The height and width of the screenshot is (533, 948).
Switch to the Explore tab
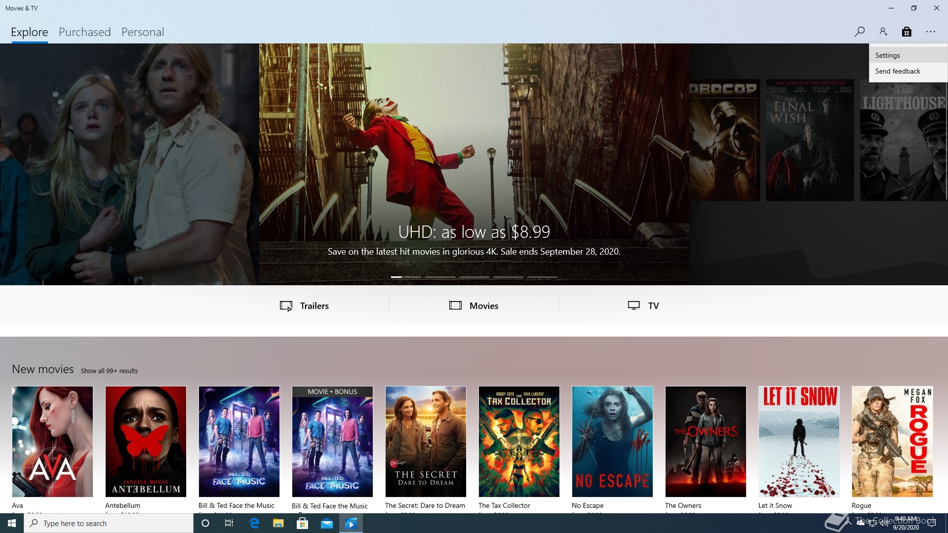(x=30, y=32)
